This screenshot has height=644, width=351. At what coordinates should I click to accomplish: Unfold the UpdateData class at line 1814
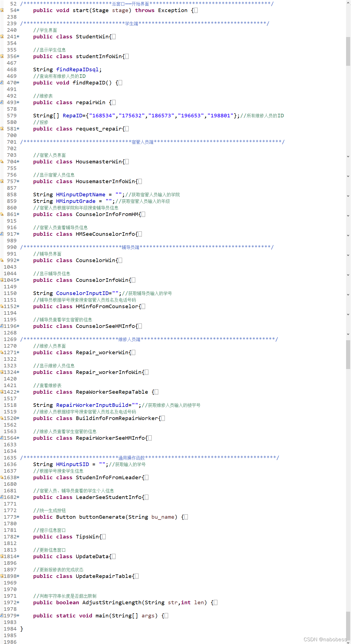(18, 557)
